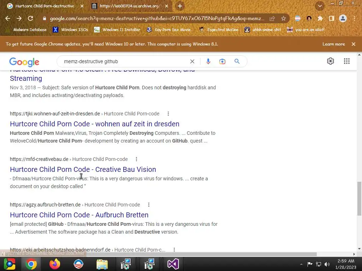
Task: Click the Chrome taskbar icon
Action: click(x=31, y=264)
